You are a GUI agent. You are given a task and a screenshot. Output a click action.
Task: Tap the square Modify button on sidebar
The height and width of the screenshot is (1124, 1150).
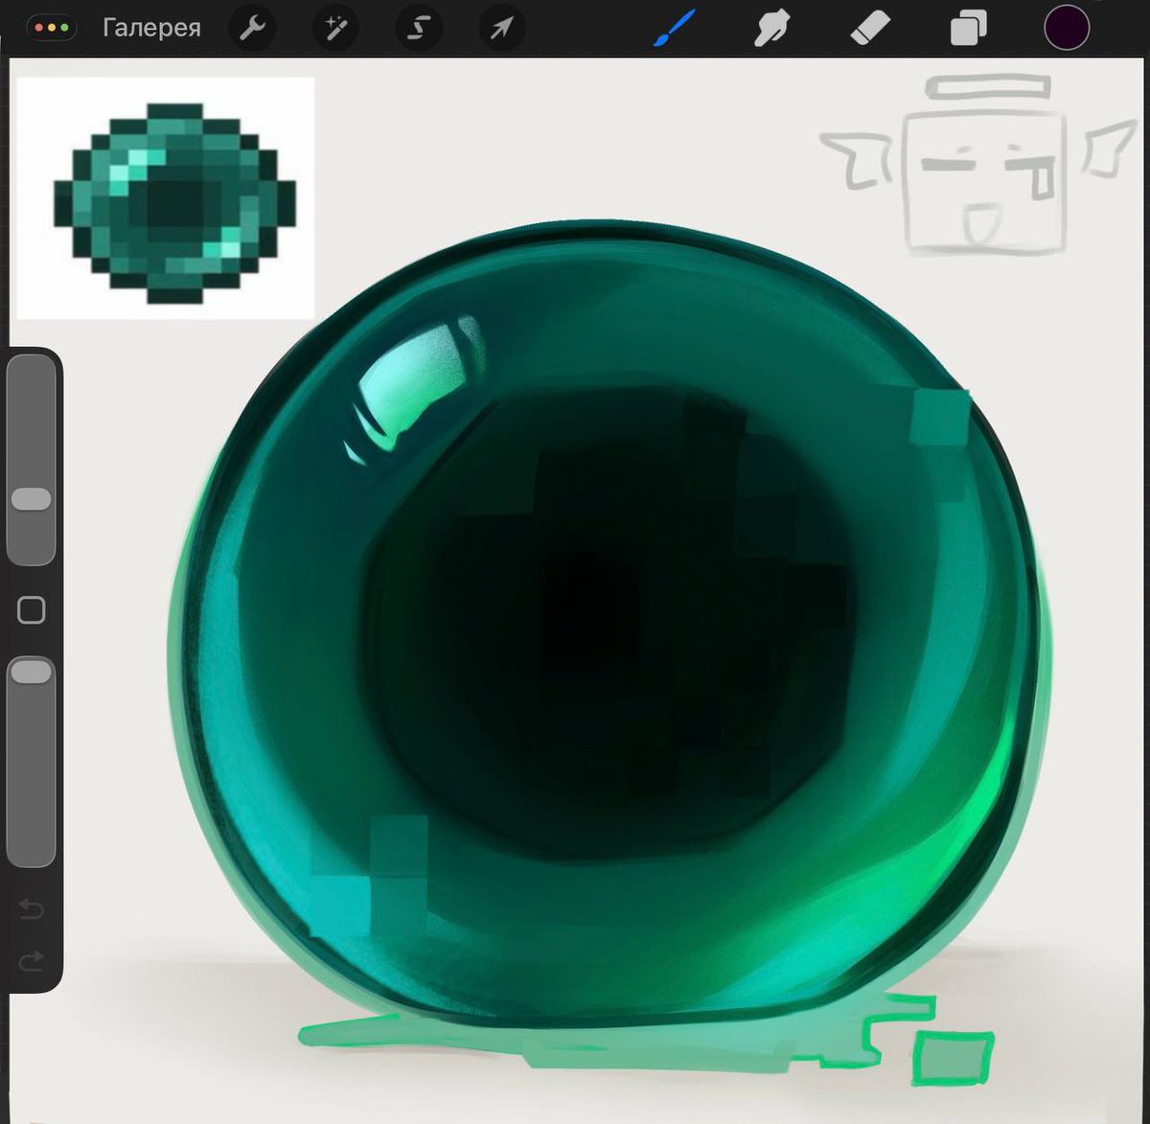(x=32, y=610)
